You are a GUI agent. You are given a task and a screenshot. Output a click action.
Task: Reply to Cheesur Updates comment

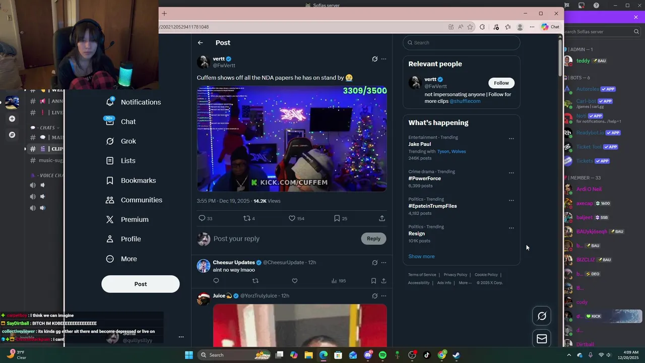point(216,281)
